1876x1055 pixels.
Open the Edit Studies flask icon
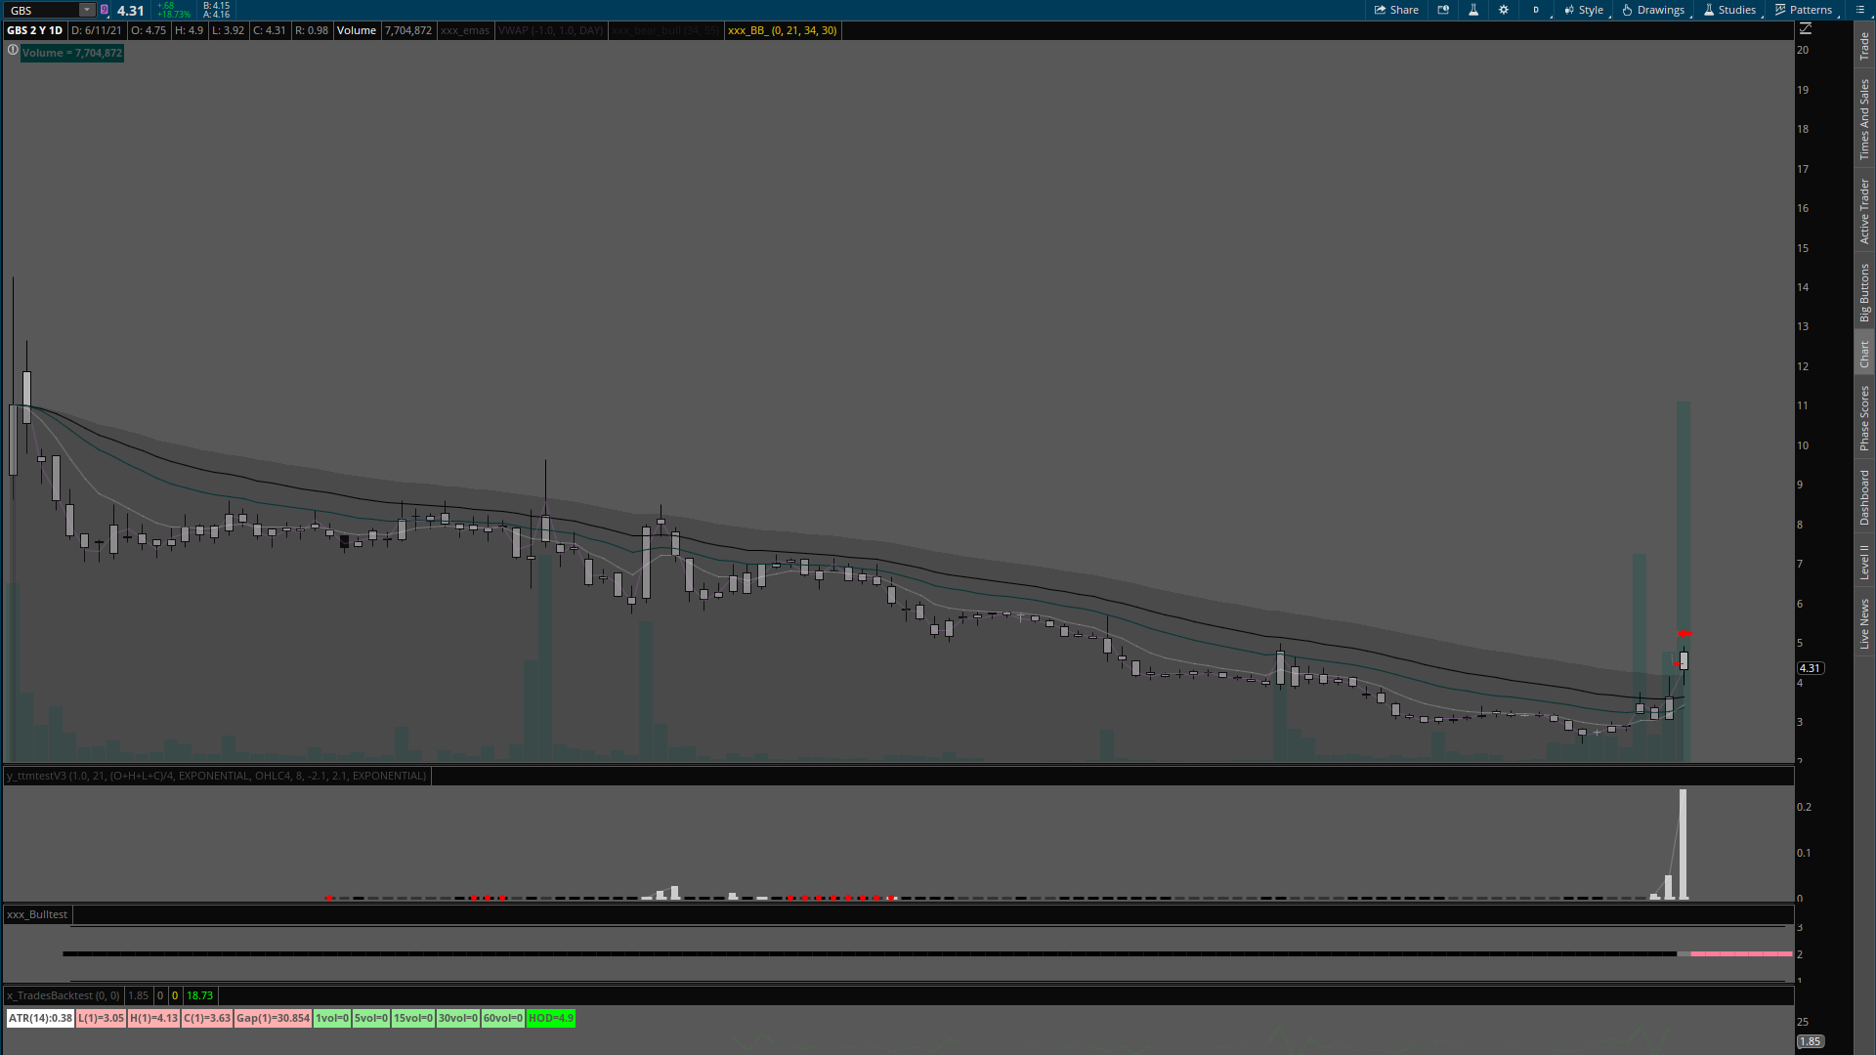[1473, 10]
